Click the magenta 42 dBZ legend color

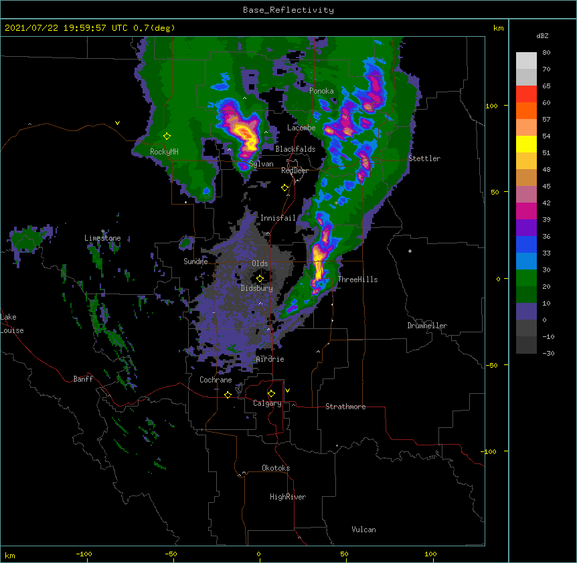tap(526, 211)
